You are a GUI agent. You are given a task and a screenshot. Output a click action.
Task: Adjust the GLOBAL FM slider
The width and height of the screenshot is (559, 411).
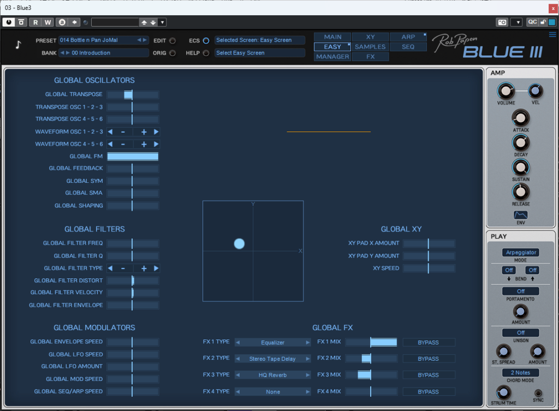click(x=133, y=156)
